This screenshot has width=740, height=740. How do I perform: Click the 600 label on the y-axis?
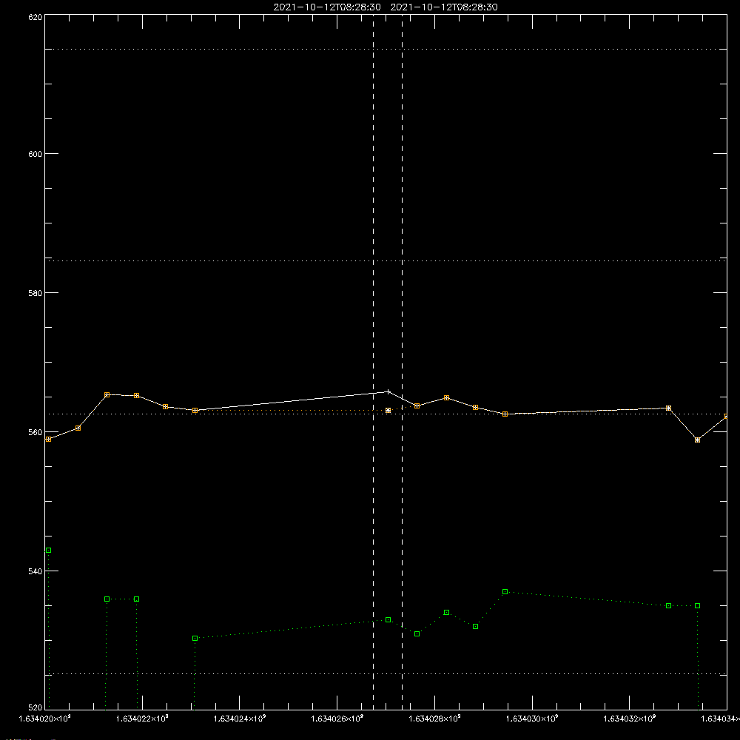tap(36, 154)
